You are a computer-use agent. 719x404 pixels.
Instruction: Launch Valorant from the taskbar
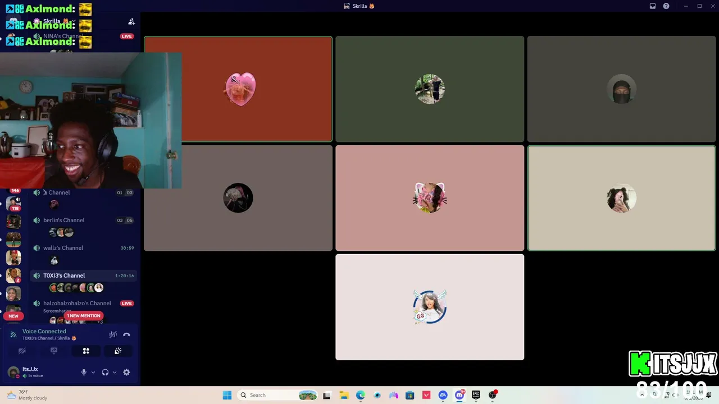click(x=426, y=395)
